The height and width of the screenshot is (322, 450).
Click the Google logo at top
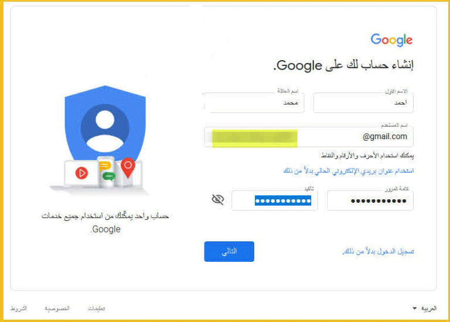point(391,40)
